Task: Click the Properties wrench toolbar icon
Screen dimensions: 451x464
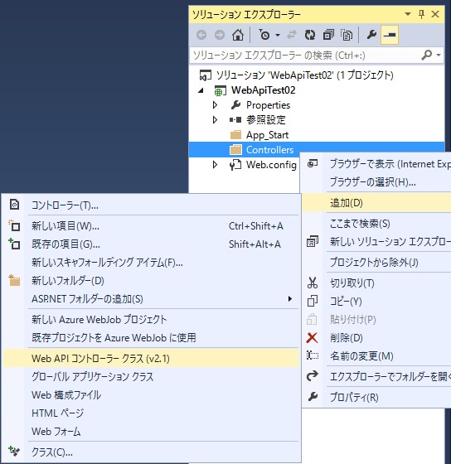Action: tap(371, 35)
